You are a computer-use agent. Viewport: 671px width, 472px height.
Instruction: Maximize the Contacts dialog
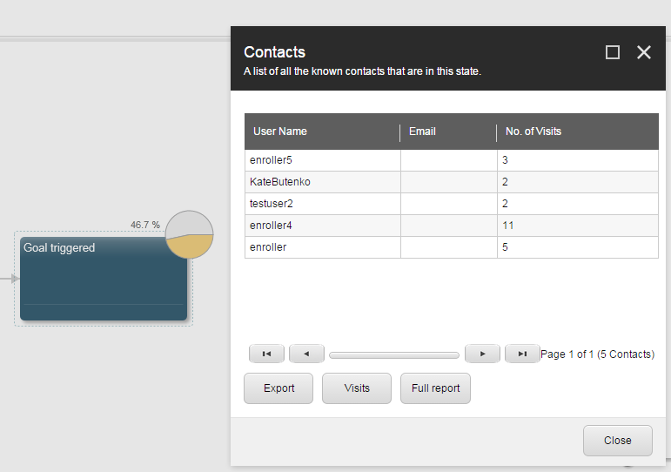pyautogui.click(x=613, y=52)
